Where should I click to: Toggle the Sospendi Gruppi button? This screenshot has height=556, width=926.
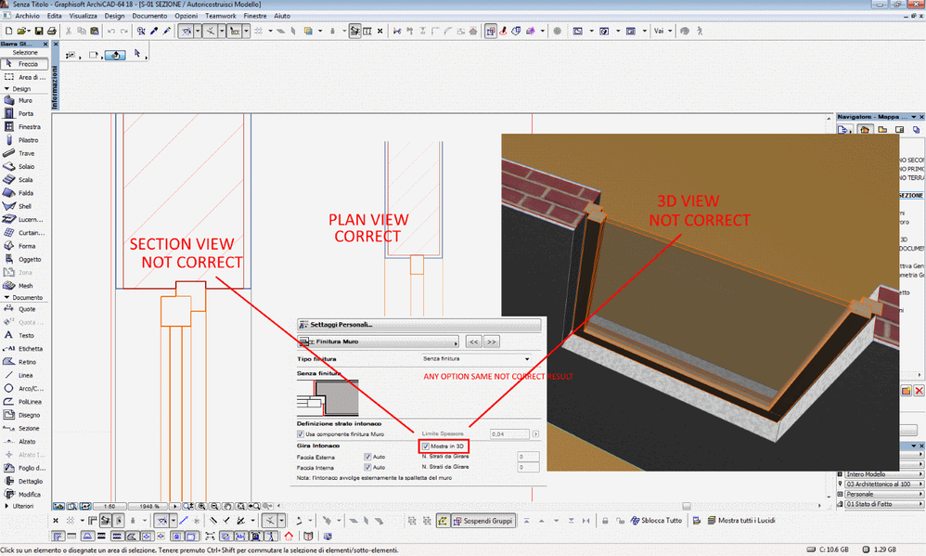click(483, 521)
